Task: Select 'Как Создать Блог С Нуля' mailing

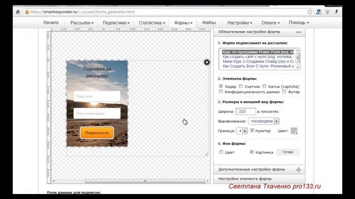Action: (258, 66)
